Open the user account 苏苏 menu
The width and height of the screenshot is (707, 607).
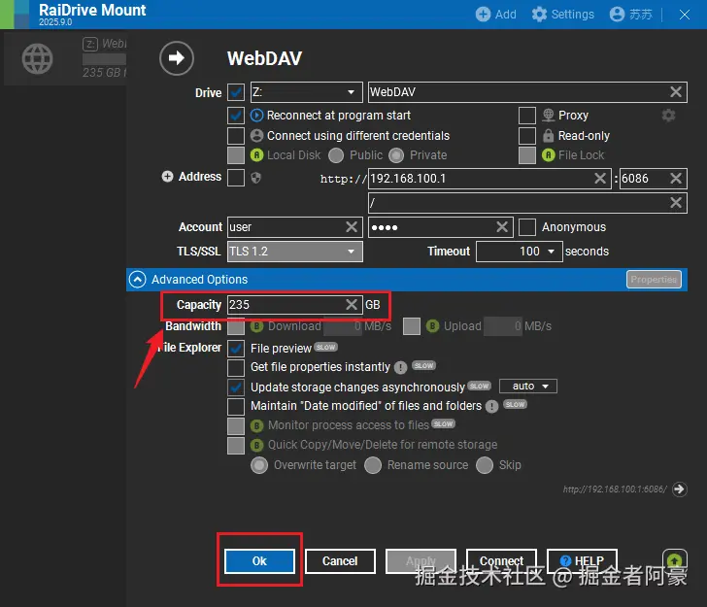[x=631, y=15]
